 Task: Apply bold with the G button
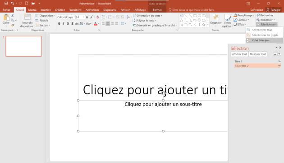pos(59,24)
